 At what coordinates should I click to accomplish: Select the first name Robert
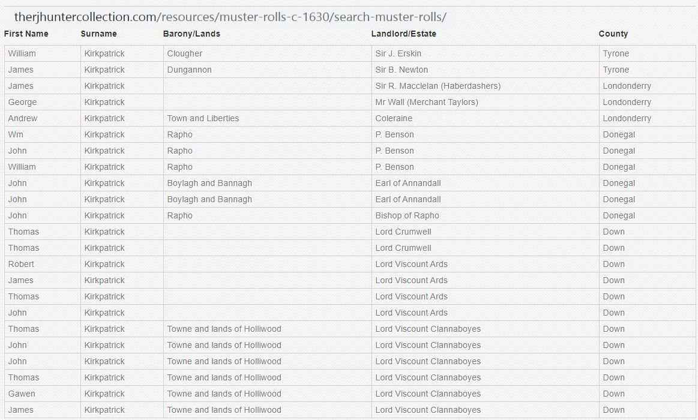pyautogui.click(x=21, y=264)
